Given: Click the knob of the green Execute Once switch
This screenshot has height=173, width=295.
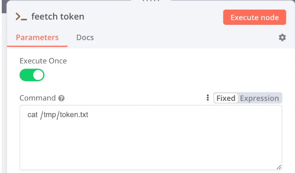Looking at the screenshot, I should 38,75.
